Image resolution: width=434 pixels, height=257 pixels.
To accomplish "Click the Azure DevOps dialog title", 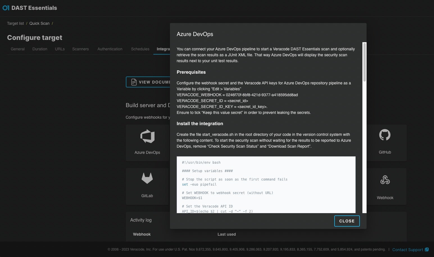I will pyautogui.click(x=195, y=34).
